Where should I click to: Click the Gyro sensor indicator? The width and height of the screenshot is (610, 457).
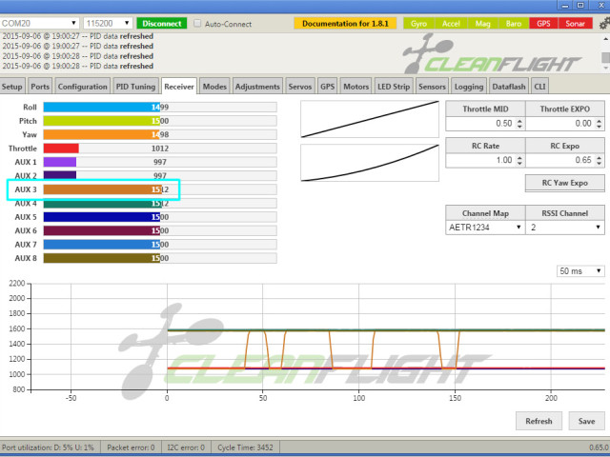coord(418,23)
